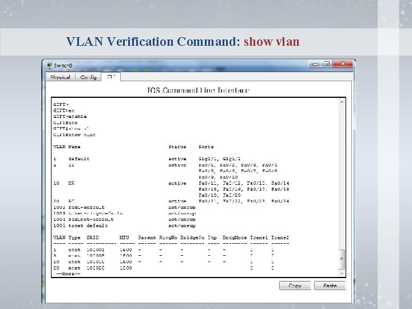The height and width of the screenshot is (309, 412).
Task: Click the terminal scrollbar up arrow
Action: [x=342, y=102]
